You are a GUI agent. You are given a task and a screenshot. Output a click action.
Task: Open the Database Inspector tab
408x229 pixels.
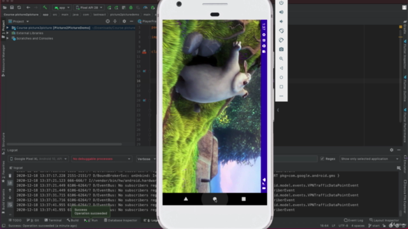tap(120, 220)
